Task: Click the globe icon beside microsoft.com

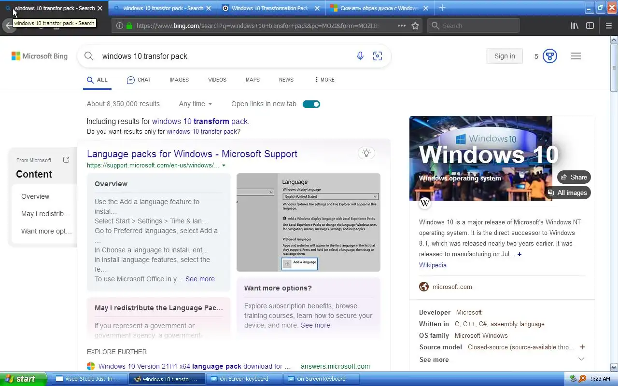Action: (424, 287)
